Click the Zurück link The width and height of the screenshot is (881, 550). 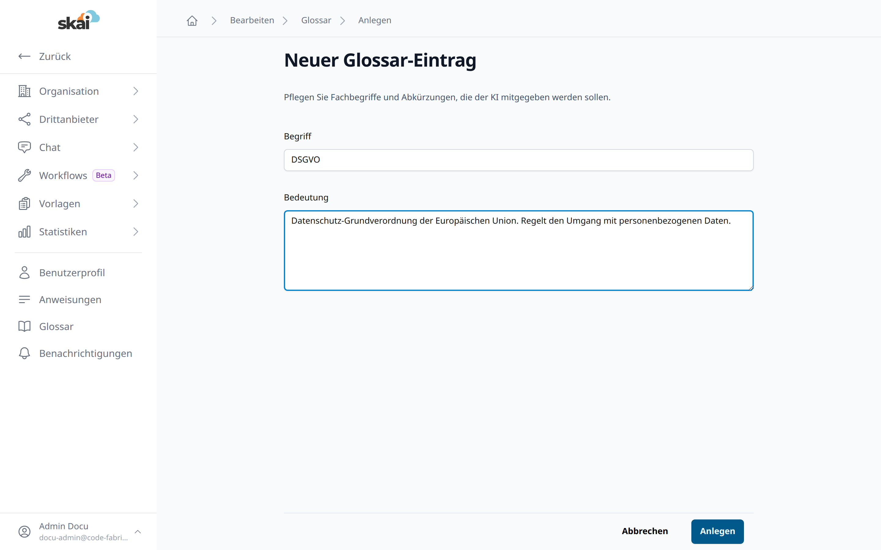(x=55, y=57)
